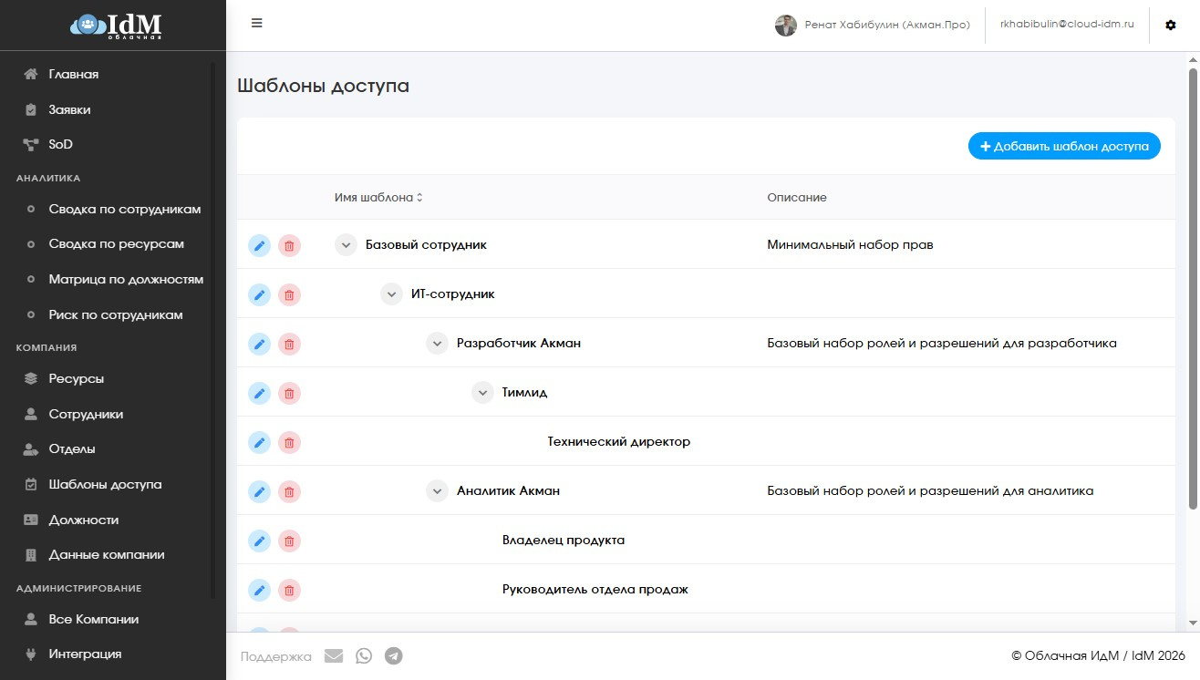Delete the Владелец продукта template

point(289,541)
